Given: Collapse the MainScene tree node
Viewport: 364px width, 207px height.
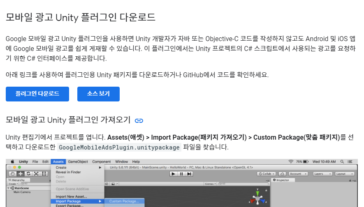Looking at the screenshot, I should pyautogui.click(x=8, y=188).
